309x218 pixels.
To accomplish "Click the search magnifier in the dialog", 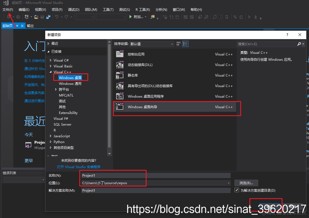I will pyautogui.click(x=299, y=44).
